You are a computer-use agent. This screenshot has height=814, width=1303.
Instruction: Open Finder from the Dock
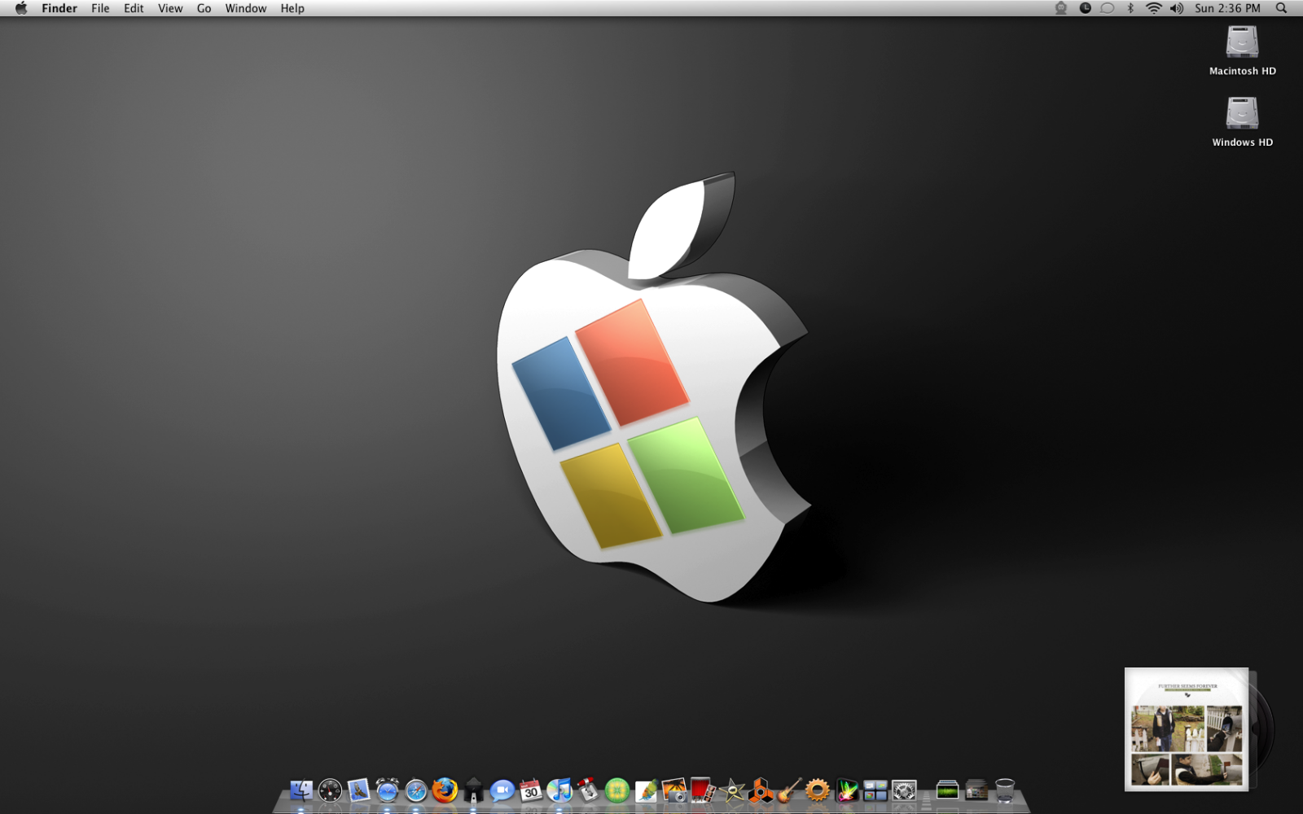pyautogui.click(x=301, y=790)
